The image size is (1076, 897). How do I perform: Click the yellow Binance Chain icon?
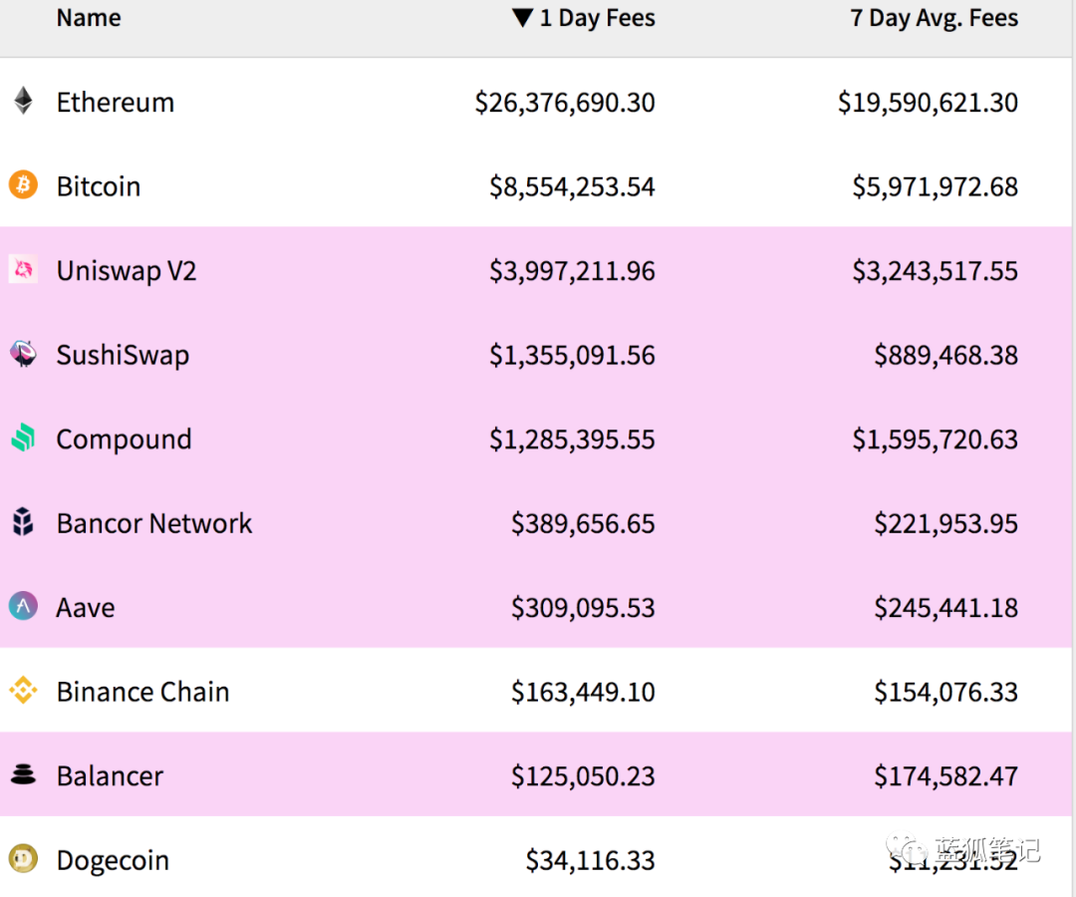23,691
